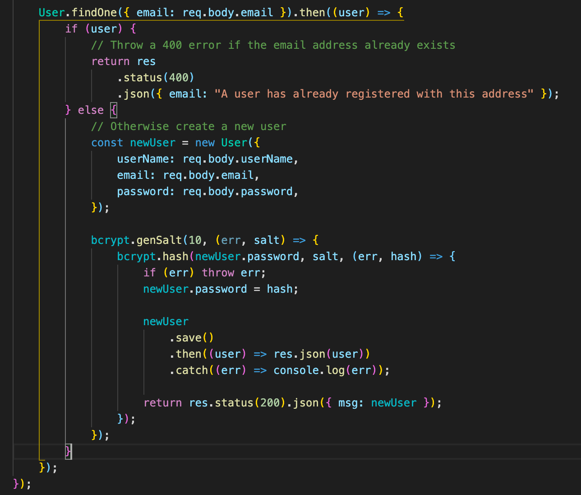This screenshot has width=581, height=495.
Task: Click the "Otherwise create a new user" comment
Action: click(189, 126)
